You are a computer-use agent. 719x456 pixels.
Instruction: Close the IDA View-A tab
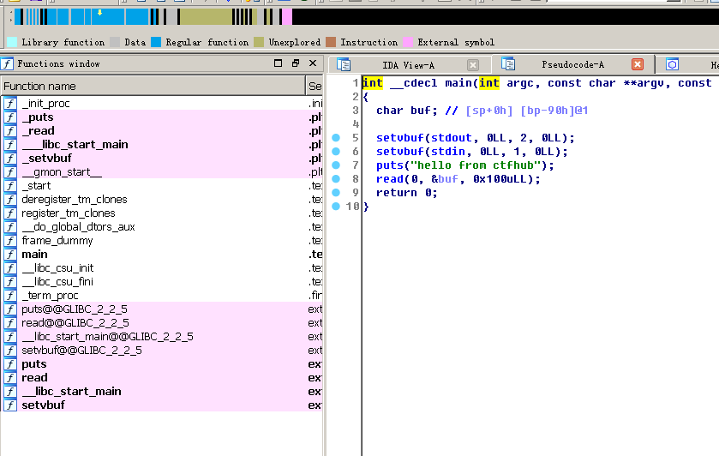pyautogui.click(x=473, y=65)
